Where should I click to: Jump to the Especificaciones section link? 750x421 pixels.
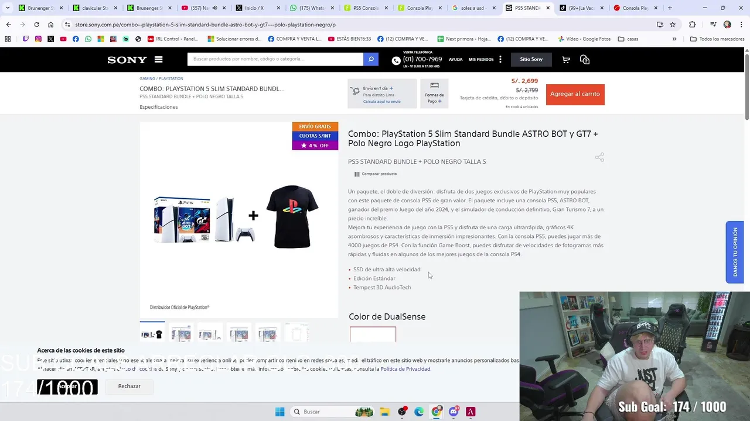click(x=159, y=107)
